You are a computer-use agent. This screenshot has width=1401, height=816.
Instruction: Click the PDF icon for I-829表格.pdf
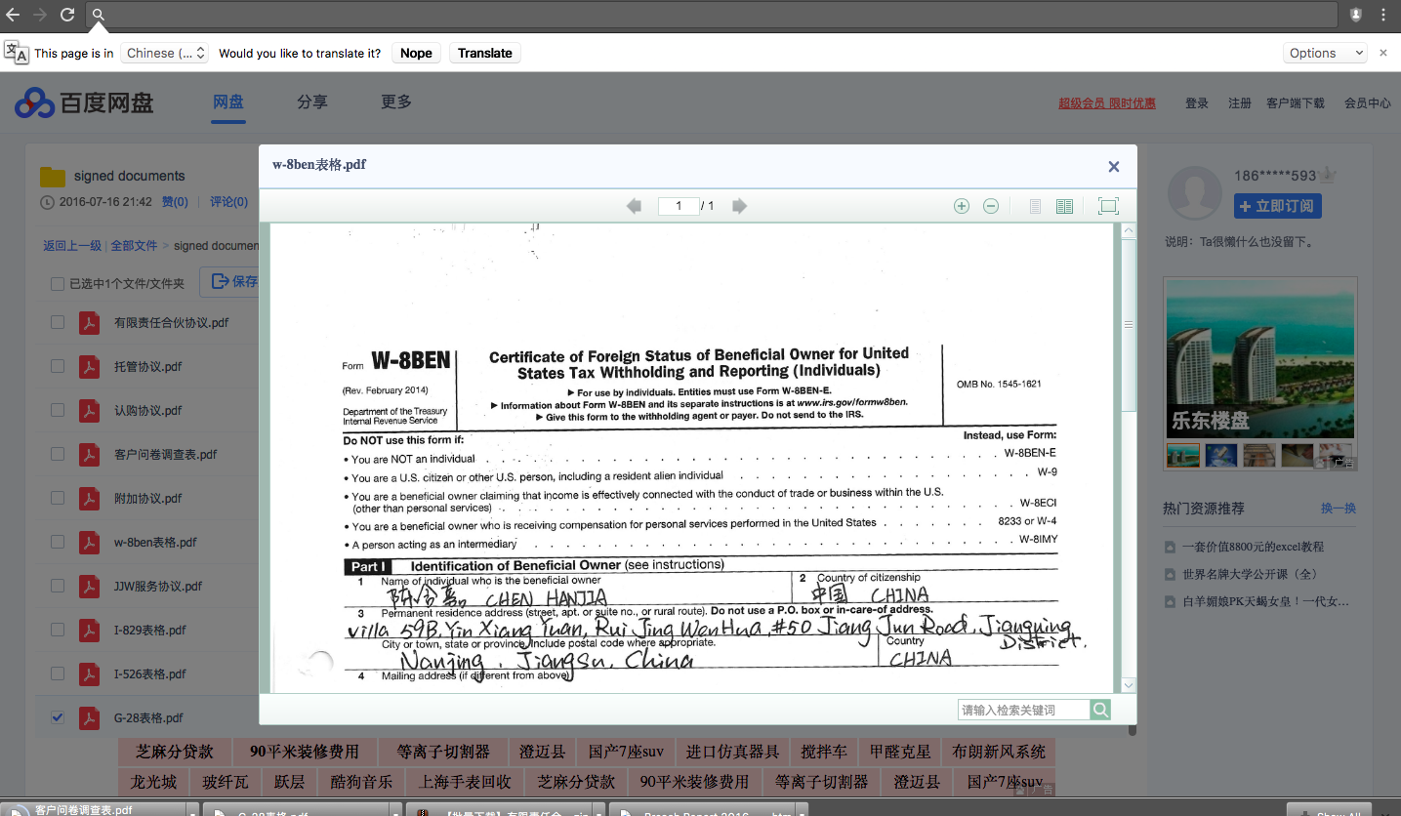coord(90,630)
